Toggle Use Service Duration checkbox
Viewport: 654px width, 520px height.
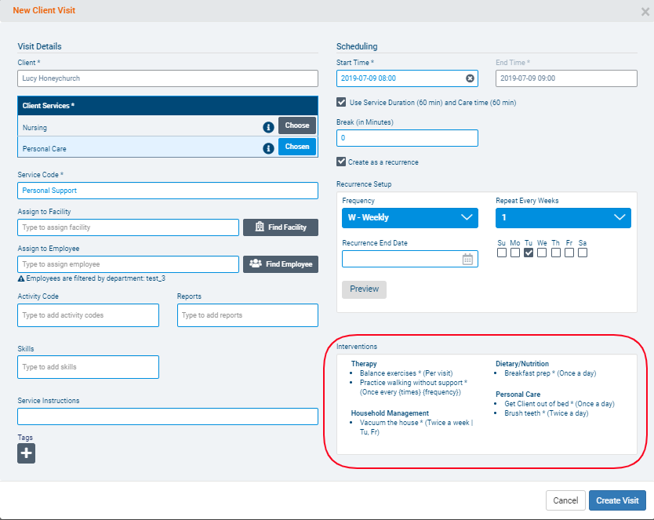[x=341, y=102]
